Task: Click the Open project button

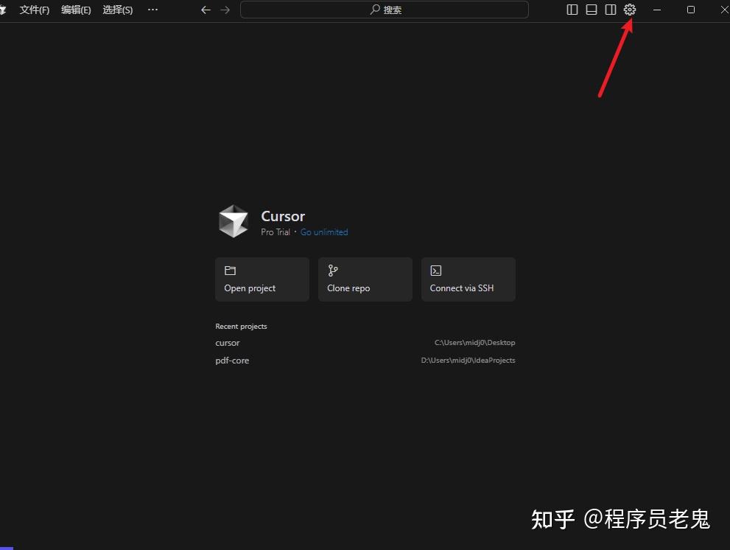Action: [x=262, y=279]
